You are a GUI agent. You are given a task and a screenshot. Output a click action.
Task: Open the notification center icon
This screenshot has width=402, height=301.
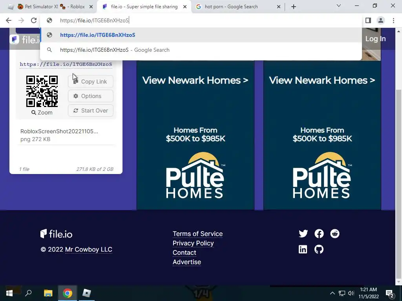(x=390, y=293)
